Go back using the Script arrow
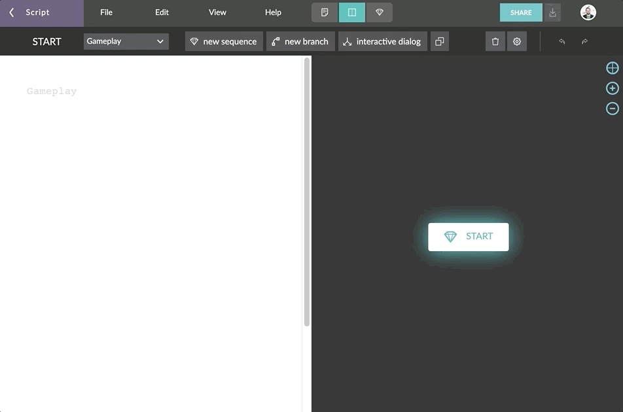Viewport: 623px width, 412px height. pos(12,12)
